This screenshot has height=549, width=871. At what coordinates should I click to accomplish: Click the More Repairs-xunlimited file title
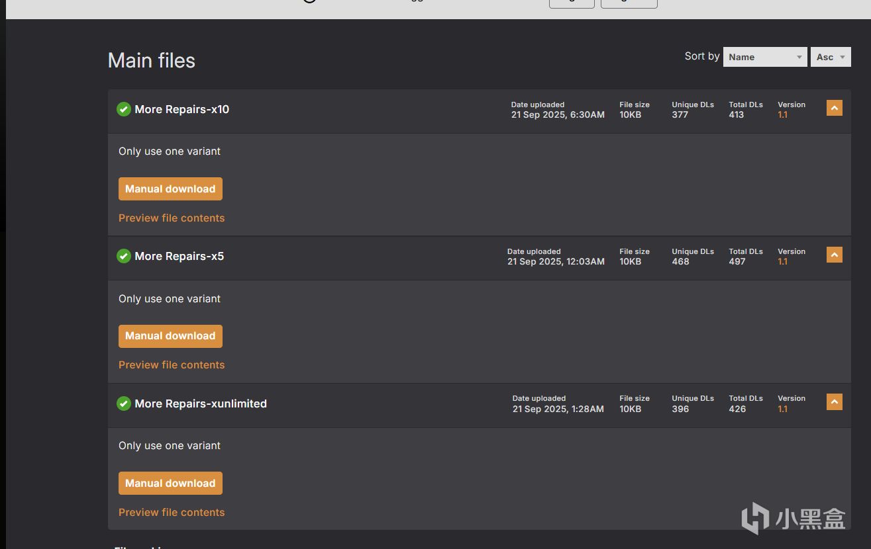click(201, 403)
